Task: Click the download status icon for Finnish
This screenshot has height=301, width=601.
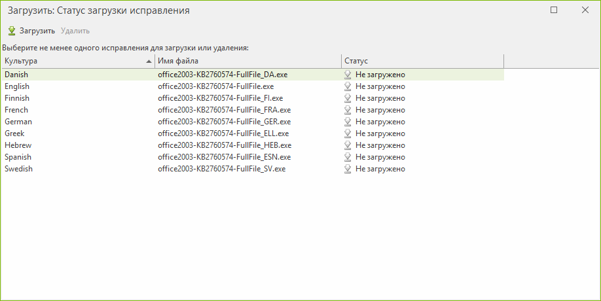Action: click(x=348, y=98)
